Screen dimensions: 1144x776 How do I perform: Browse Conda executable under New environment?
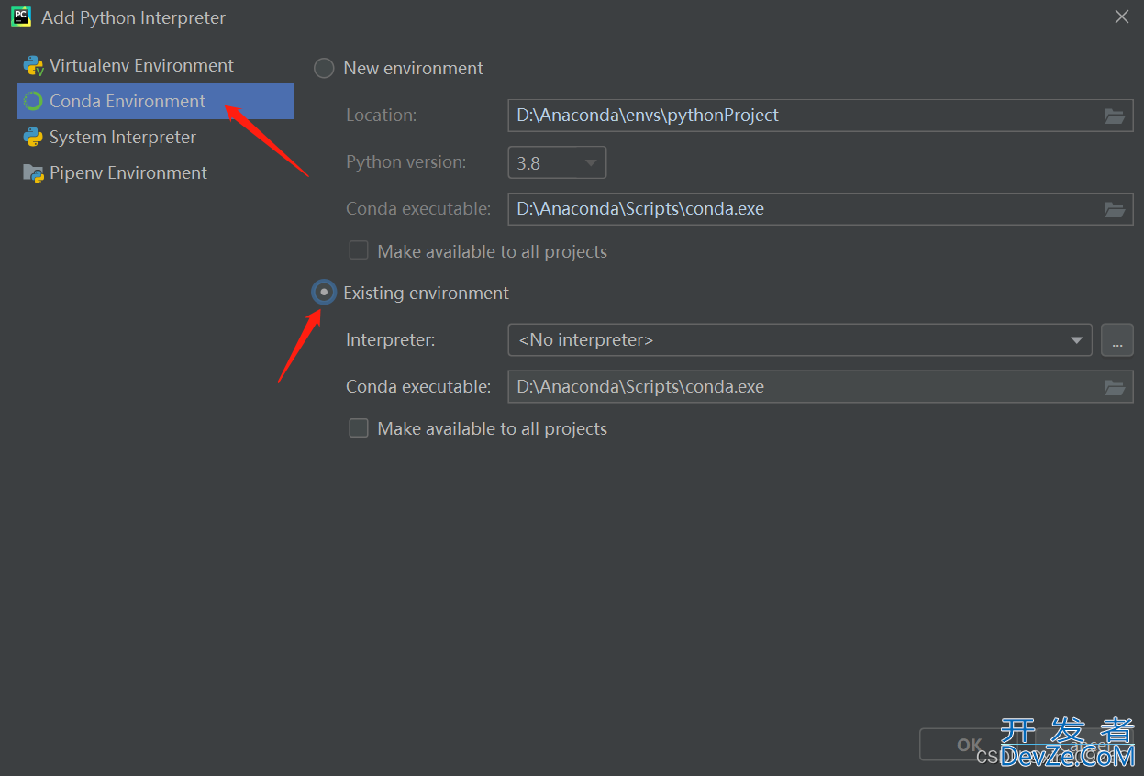1115,209
